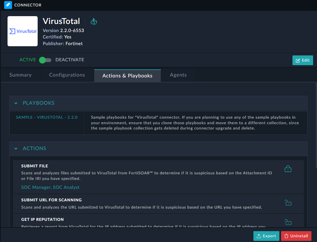Click the connector feather icon in header
The width and height of the screenshot is (317, 242).
(8, 5)
